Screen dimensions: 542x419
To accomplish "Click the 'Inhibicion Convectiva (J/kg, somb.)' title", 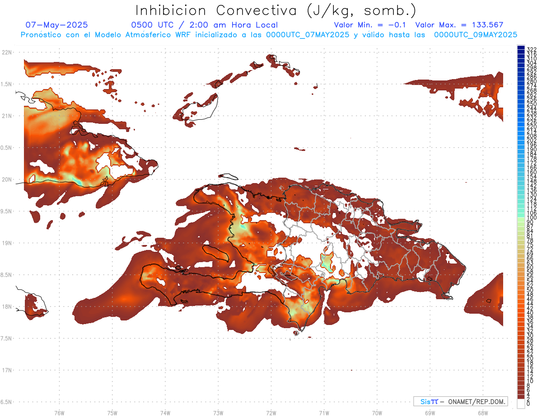I will 276,10.
